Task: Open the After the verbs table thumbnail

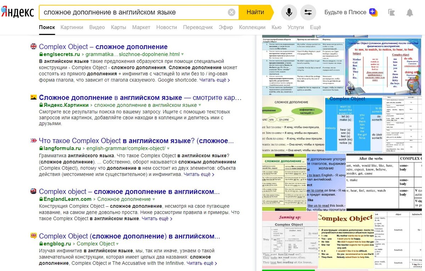Action: pos(384,182)
